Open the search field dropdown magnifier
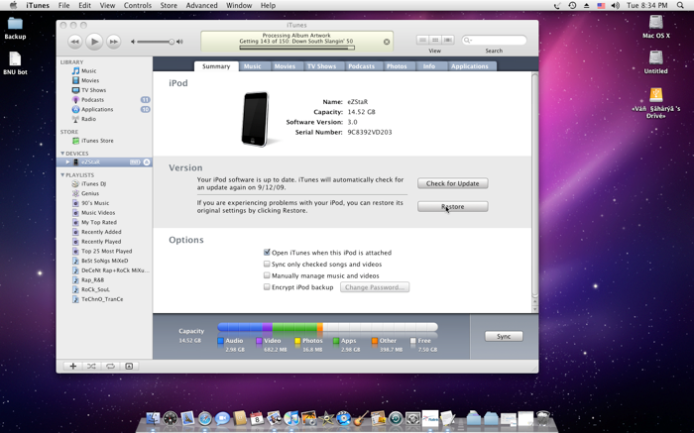 [467, 41]
